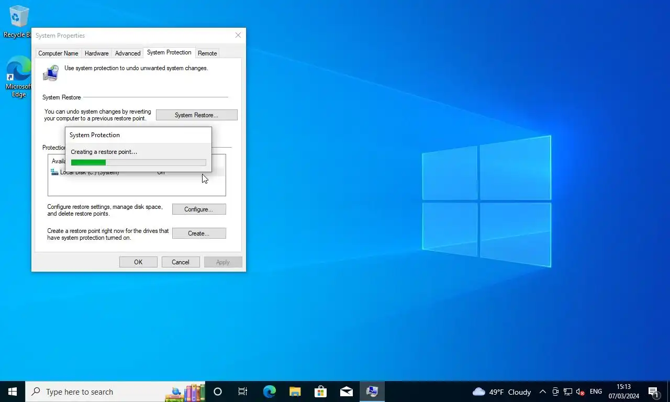Click the ENG language indicator
The height and width of the screenshot is (402, 670).
pyautogui.click(x=596, y=392)
